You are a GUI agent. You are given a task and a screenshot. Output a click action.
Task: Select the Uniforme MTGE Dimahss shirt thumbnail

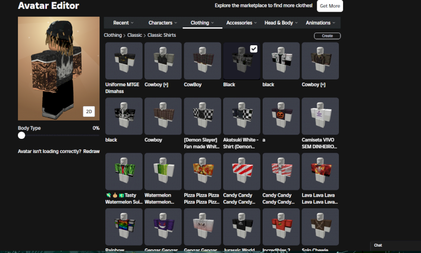point(124,61)
